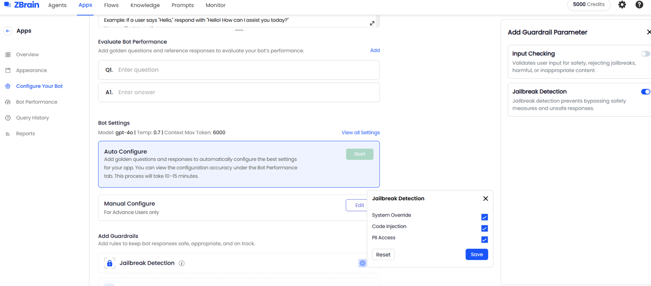Screen dimensions: 651x286
Task: Click the ZBrain logo
Action: 21,5
